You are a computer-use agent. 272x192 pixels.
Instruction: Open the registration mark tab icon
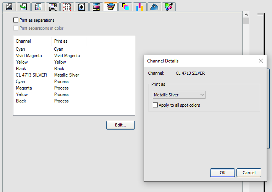coord(81,7)
